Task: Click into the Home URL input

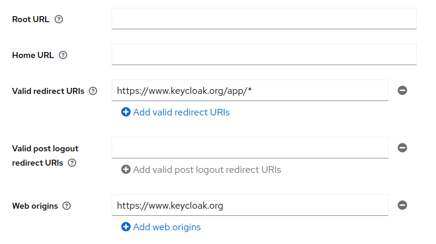Action: tap(264, 54)
